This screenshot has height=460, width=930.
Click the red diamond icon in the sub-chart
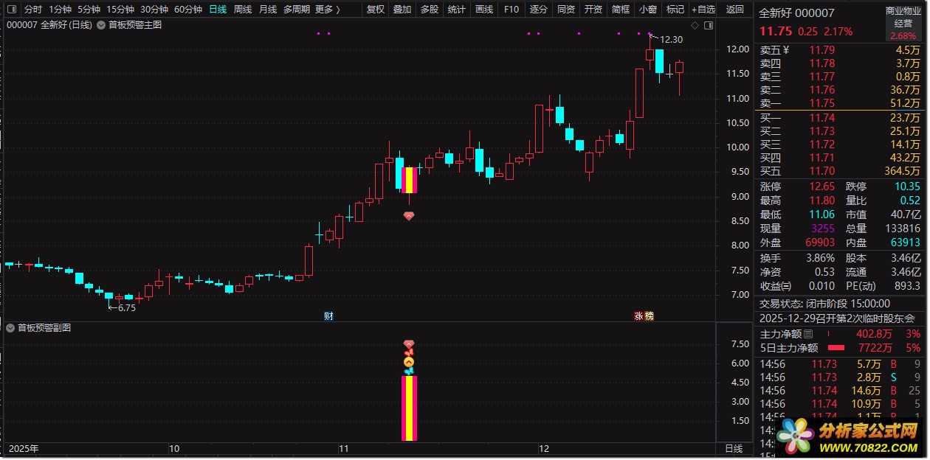click(409, 344)
